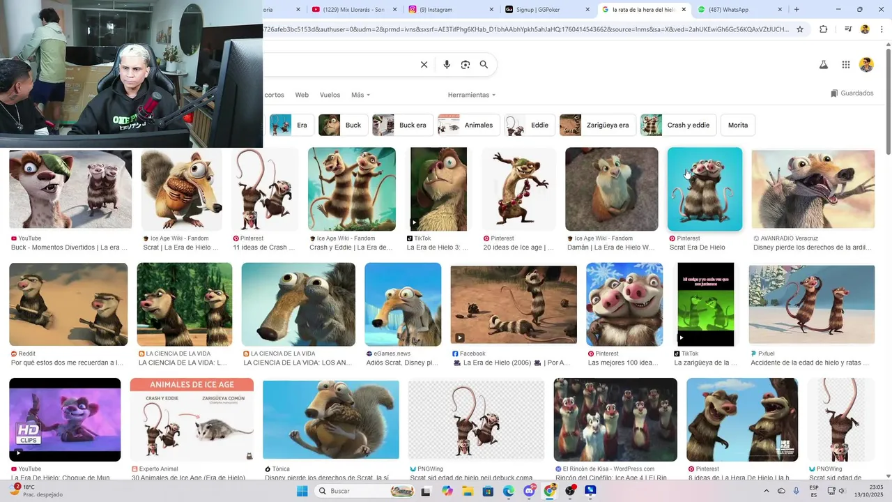Select the Animales filter chip

468,125
